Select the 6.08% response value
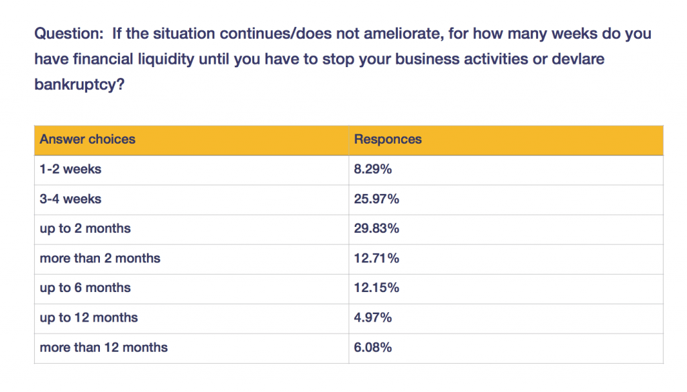This screenshot has width=687, height=392. point(373,347)
